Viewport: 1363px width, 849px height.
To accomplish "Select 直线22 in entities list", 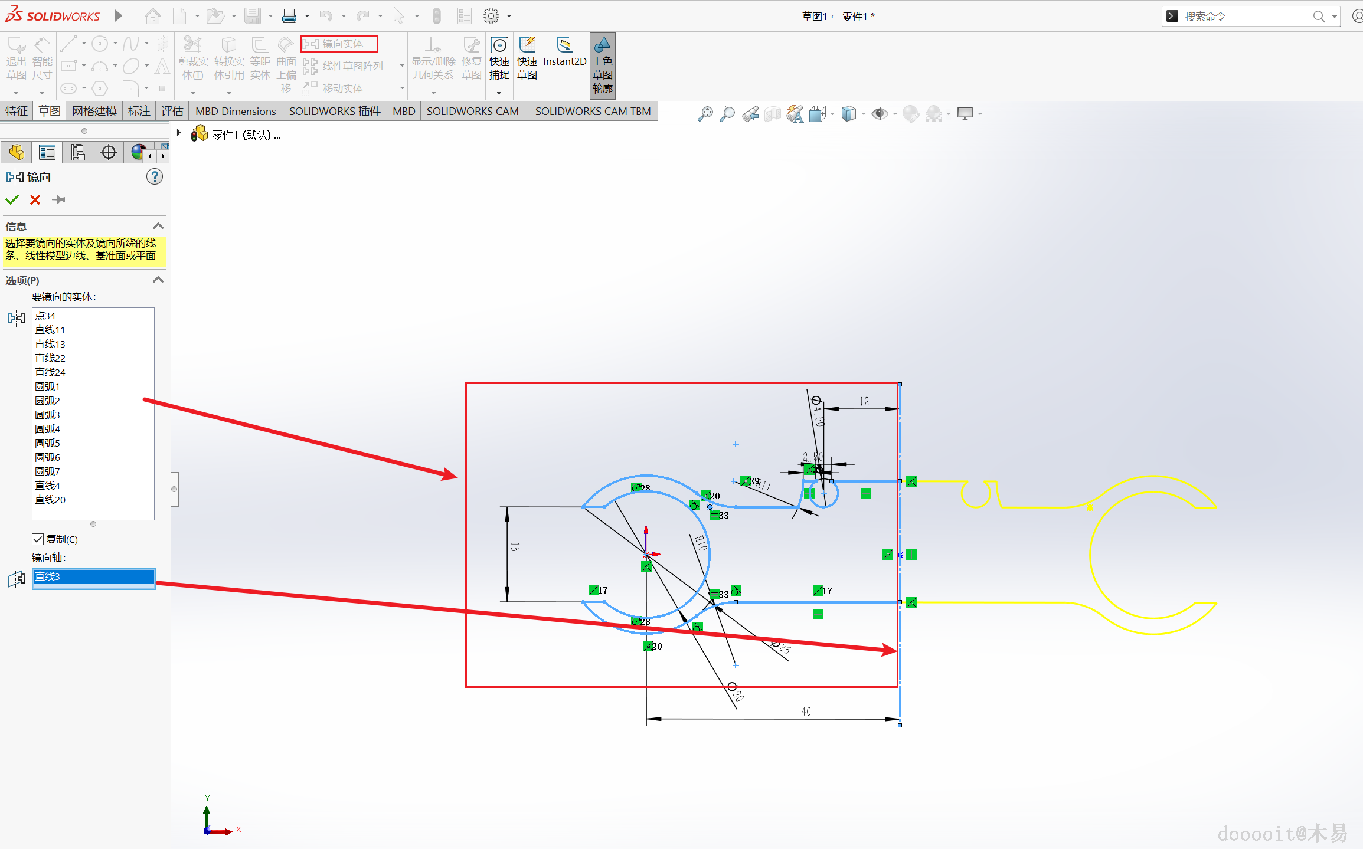I will coord(50,358).
